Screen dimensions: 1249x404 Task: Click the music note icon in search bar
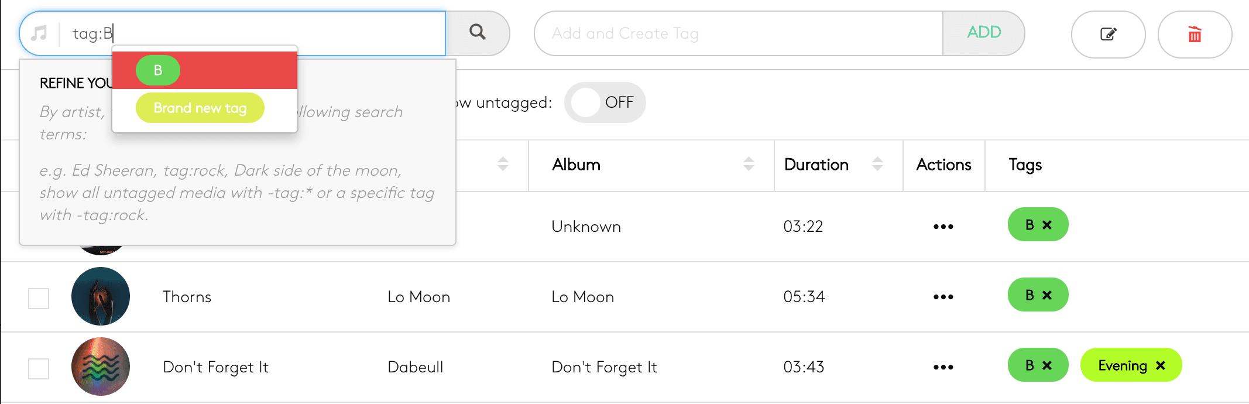pos(39,33)
